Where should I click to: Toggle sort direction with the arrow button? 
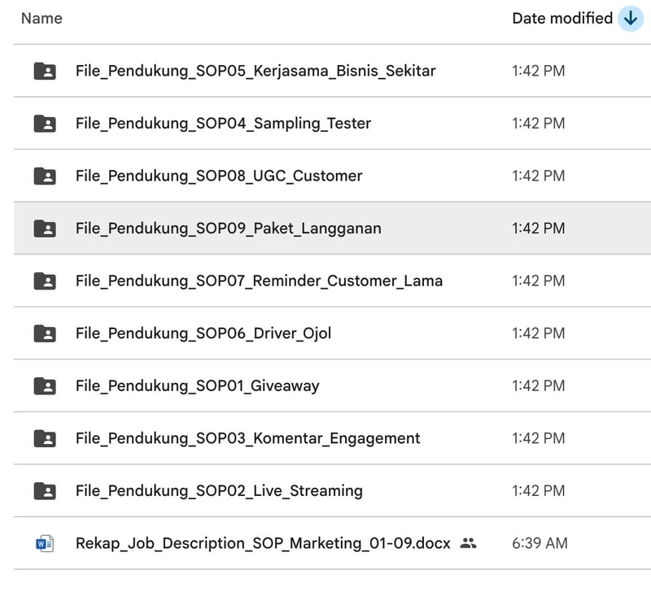630,18
